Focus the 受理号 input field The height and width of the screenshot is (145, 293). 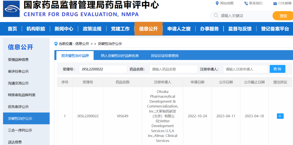103,69
